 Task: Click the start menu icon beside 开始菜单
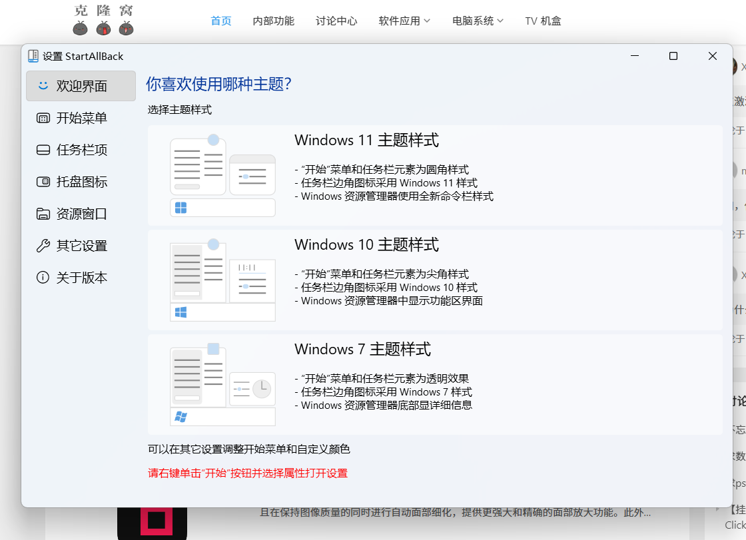(43, 118)
